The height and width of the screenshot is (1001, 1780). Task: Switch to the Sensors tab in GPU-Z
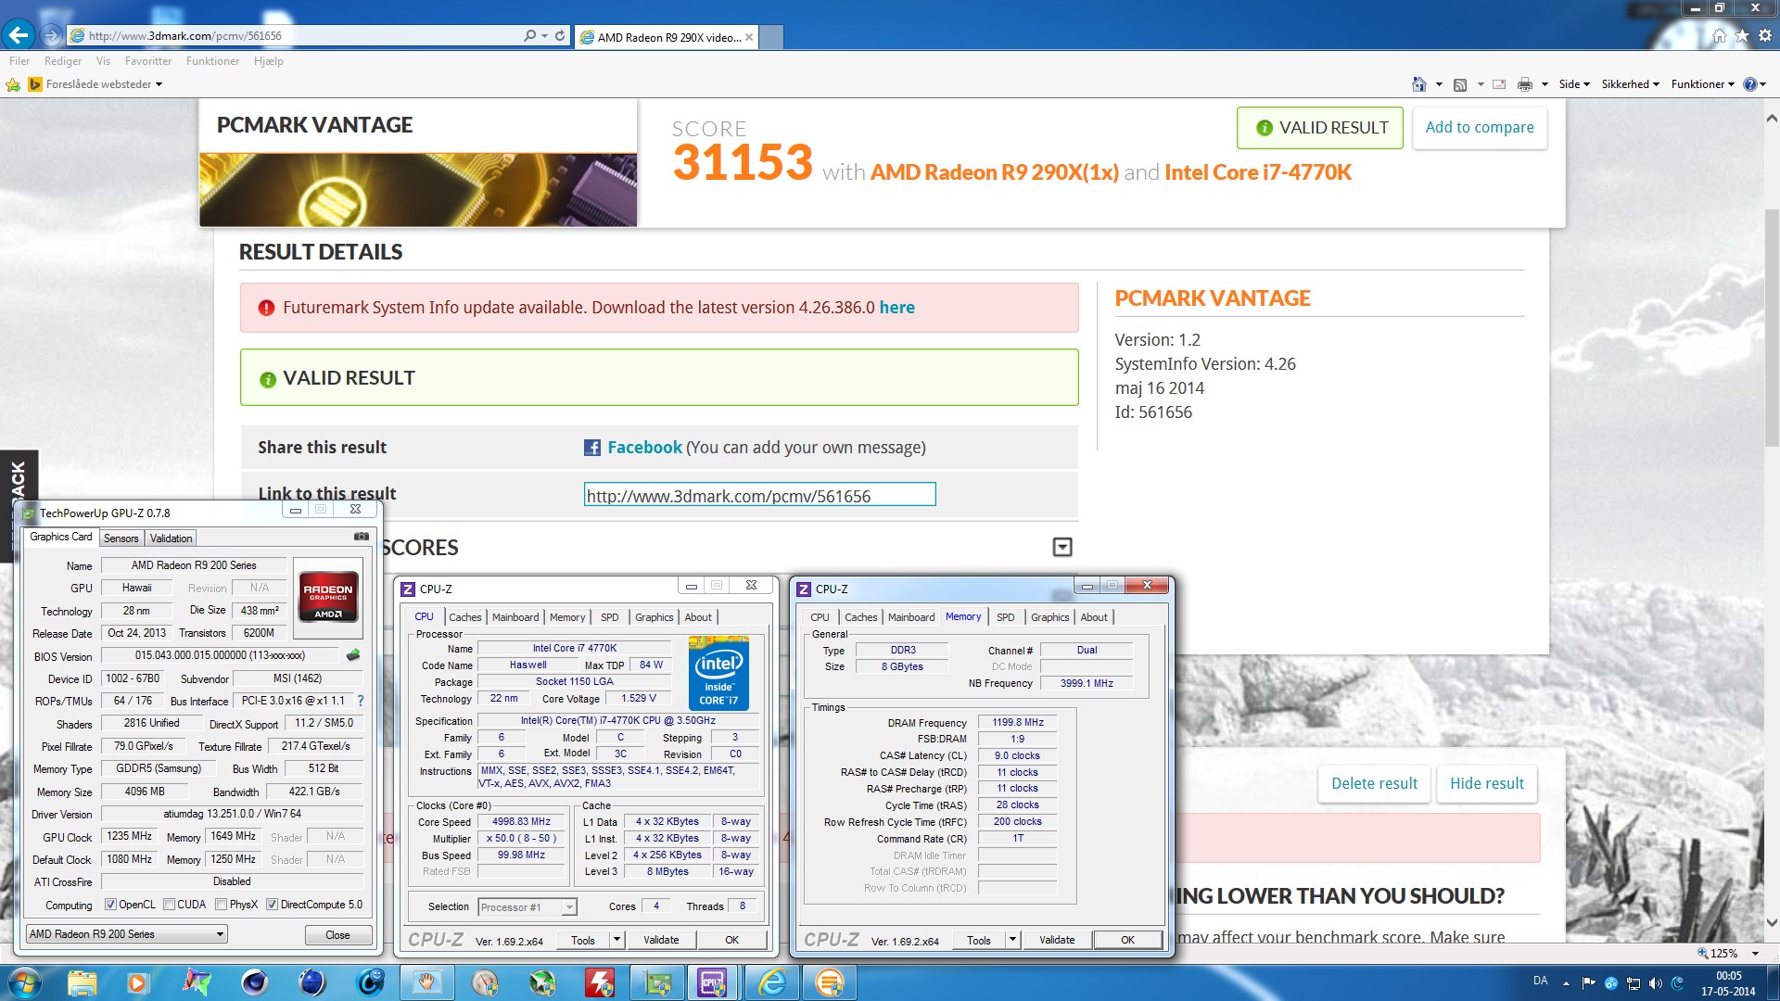point(121,539)
